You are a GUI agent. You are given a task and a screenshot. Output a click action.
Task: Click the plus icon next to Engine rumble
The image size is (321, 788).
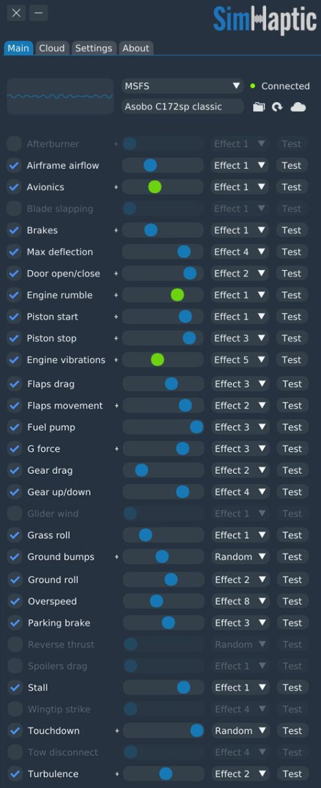coord(116,295)
